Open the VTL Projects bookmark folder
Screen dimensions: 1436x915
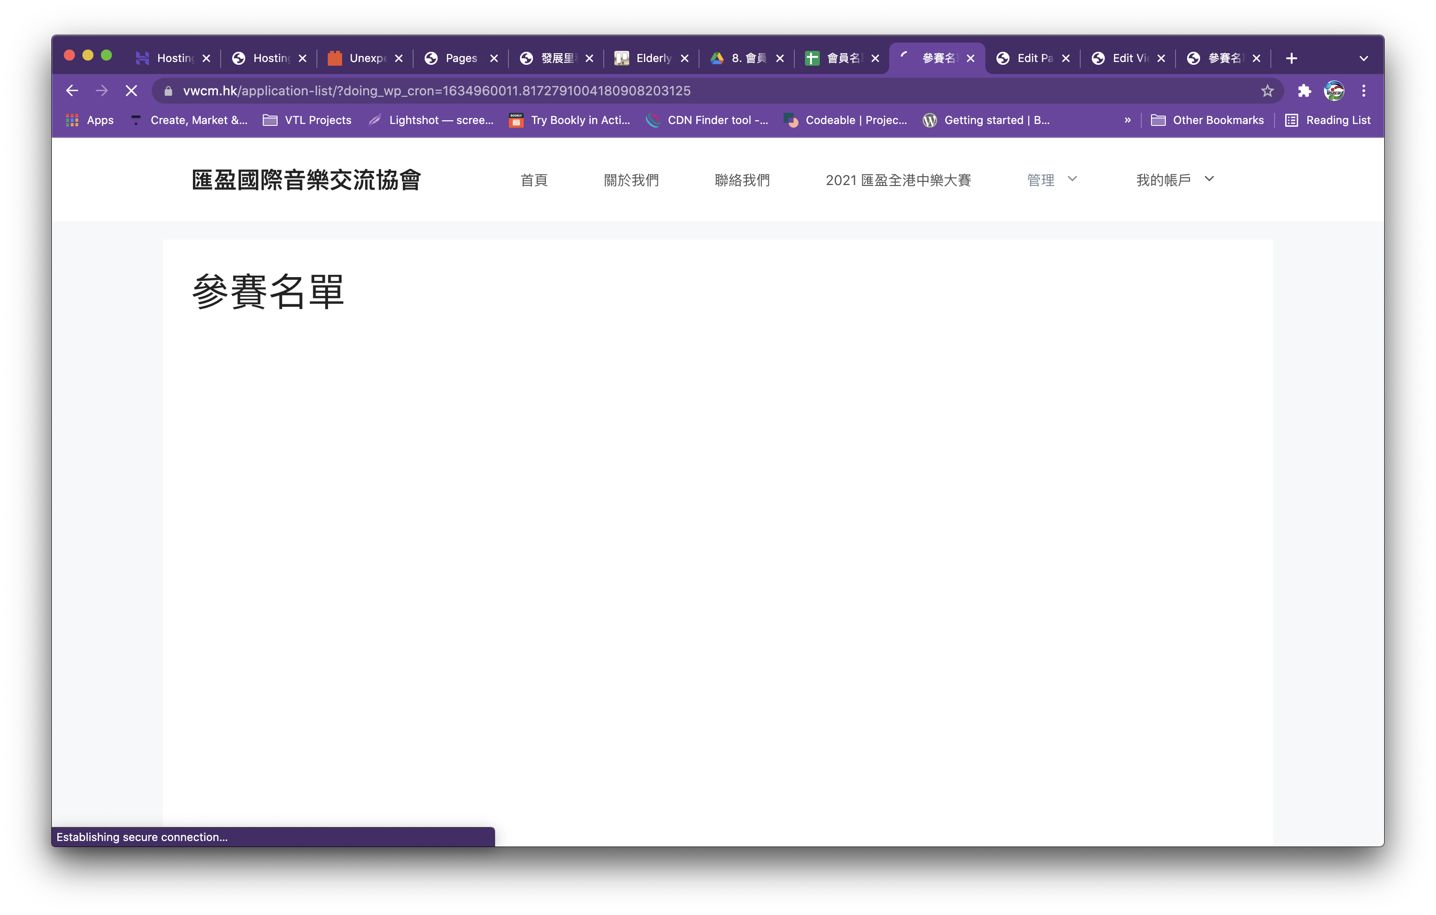307,120
